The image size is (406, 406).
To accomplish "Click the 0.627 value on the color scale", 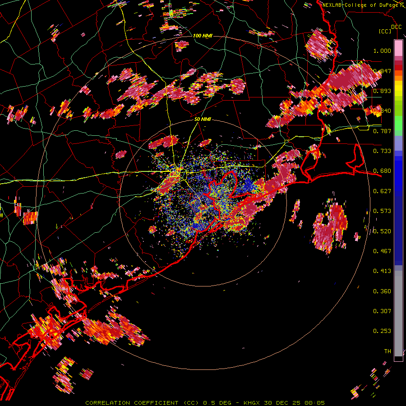I will (x=382, y=191).
